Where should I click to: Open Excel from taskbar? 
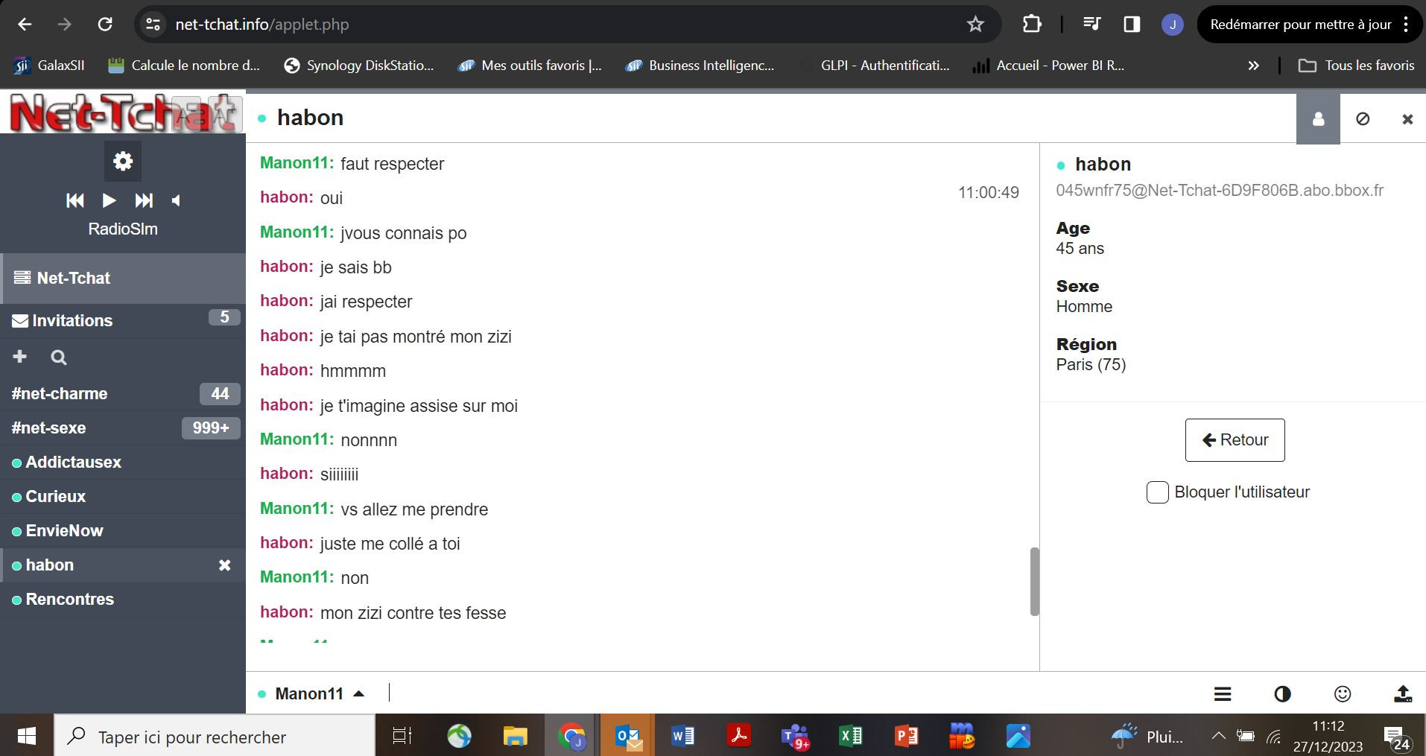(x=850, y=736)
